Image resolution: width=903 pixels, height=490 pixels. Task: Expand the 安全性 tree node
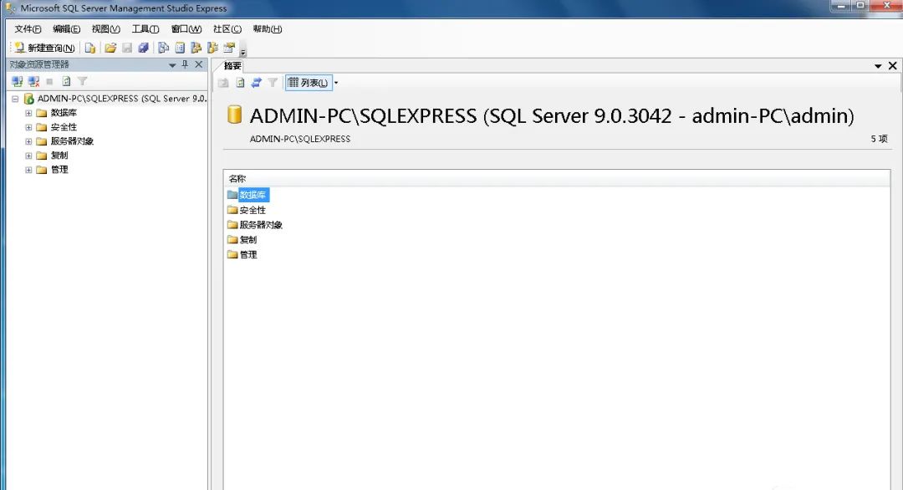[28, 127]
